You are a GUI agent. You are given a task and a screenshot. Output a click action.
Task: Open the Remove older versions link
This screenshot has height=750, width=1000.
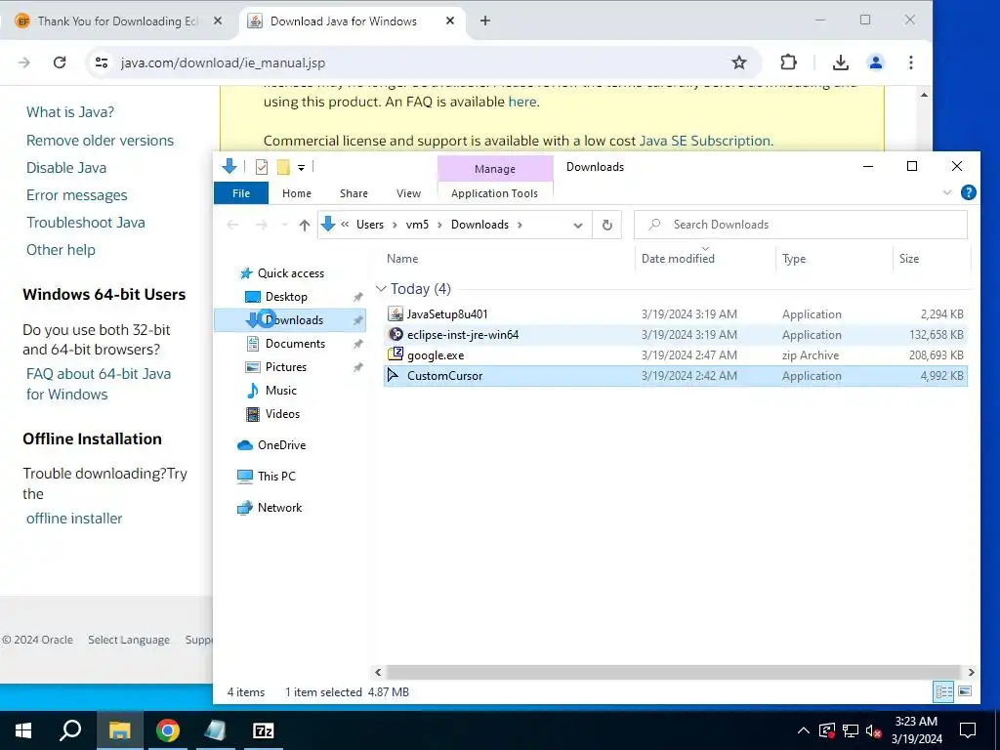pos(101,141)
